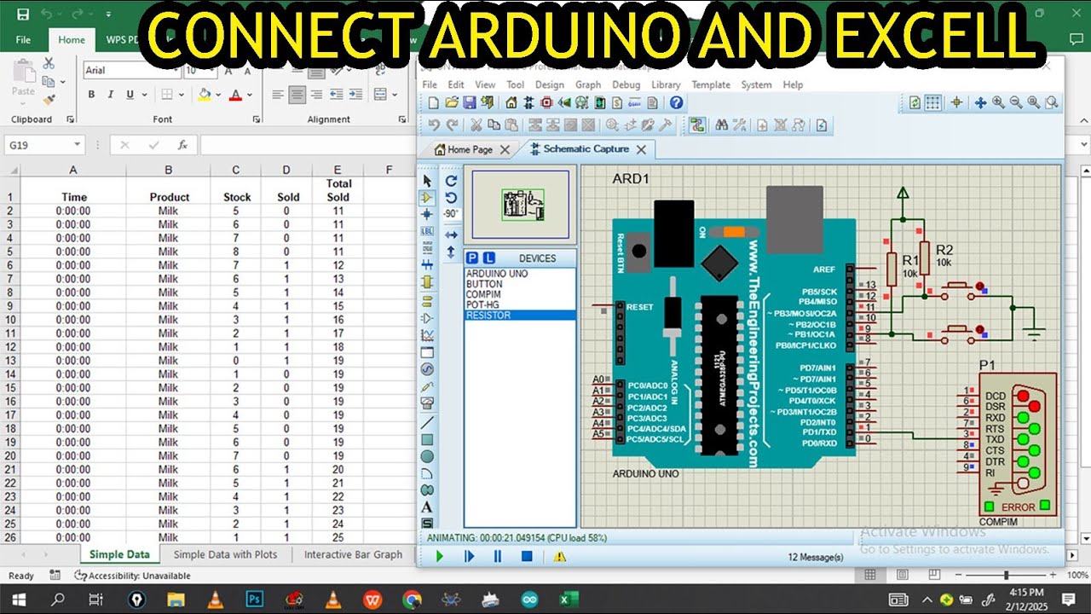Image resolution: width=1091 pixels, height=614 pixels.
Task: Click the Excel zoom slider
Action: [x=1007, y=576]
